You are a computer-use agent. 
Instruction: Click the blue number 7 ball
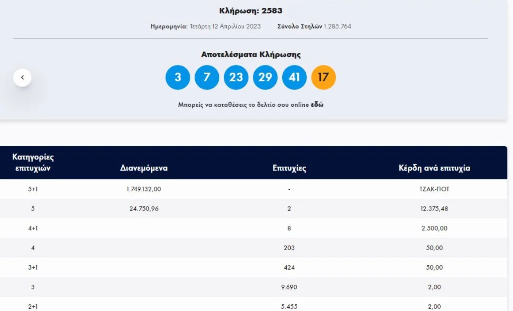click(207, 77)
